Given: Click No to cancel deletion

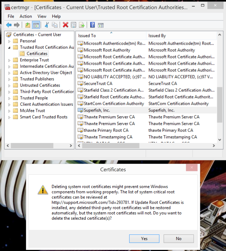Looking at the screenshot, I should [x=179, y=238].
